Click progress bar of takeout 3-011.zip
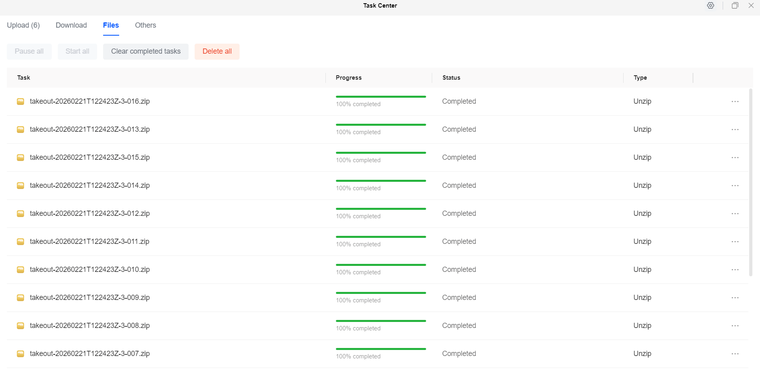This screenshot has height=372, width=760. click(x=380, y=237)
